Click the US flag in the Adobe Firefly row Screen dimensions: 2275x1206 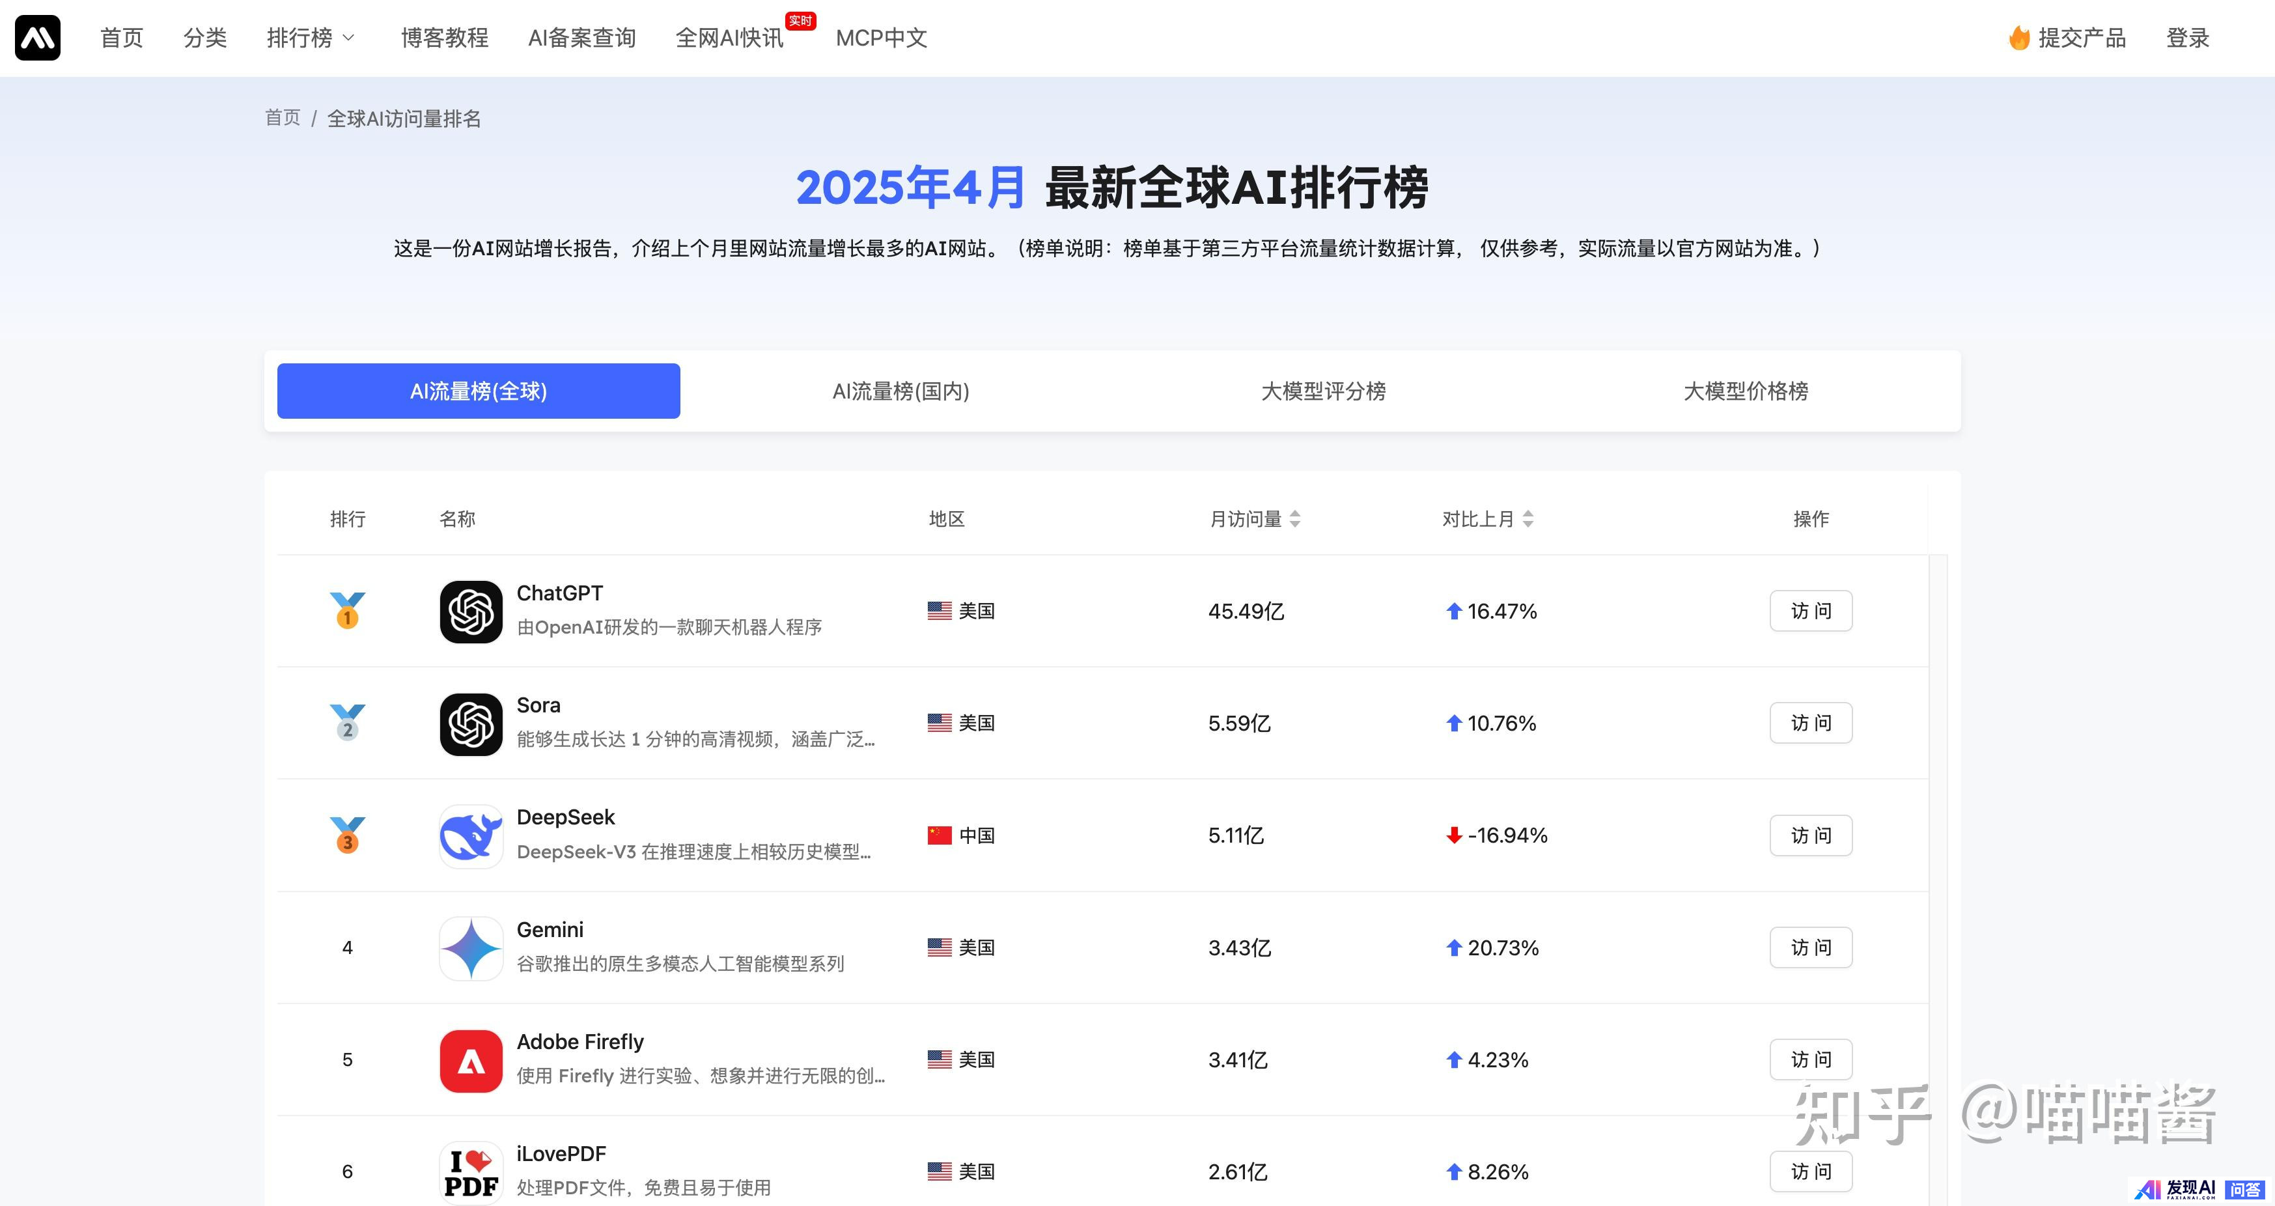pyautogui.click(x=940, y=1059)
